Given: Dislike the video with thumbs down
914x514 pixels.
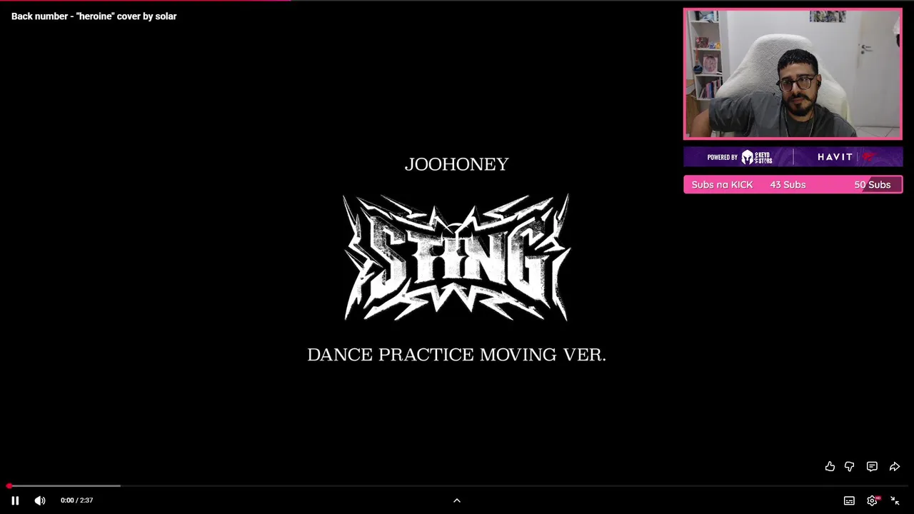Looking at the screenshot, I should 849,466.
